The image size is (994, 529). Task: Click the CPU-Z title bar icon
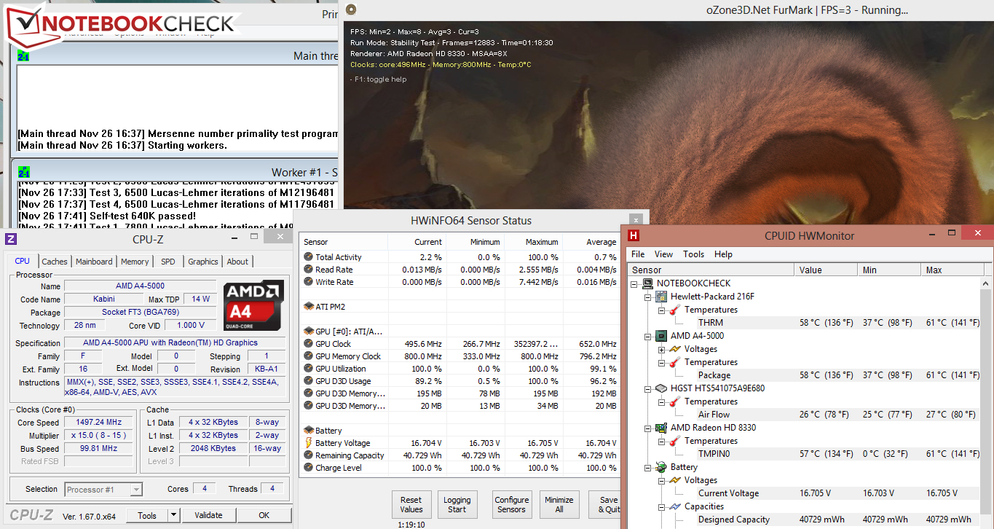tap(11, 239)
